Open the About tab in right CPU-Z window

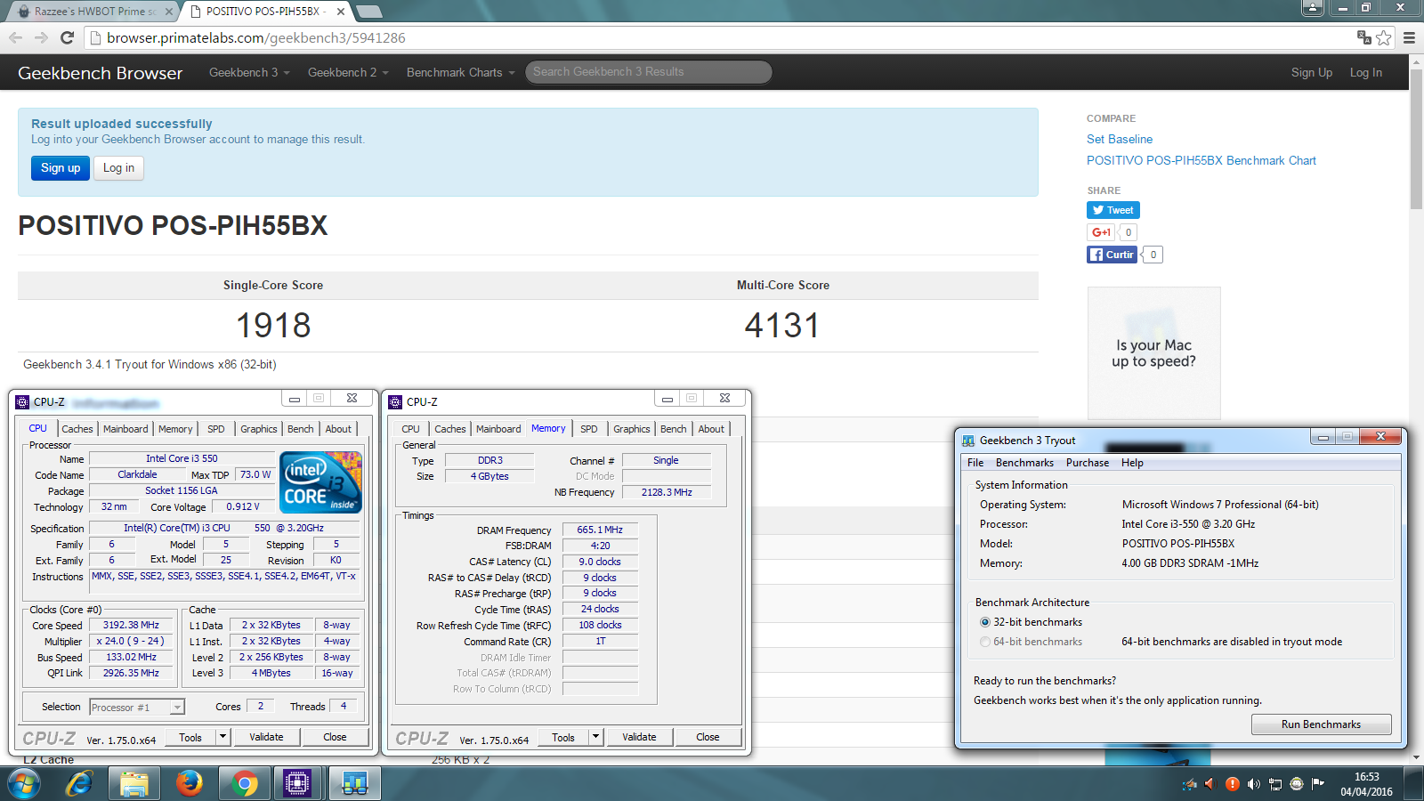point(711,429)
